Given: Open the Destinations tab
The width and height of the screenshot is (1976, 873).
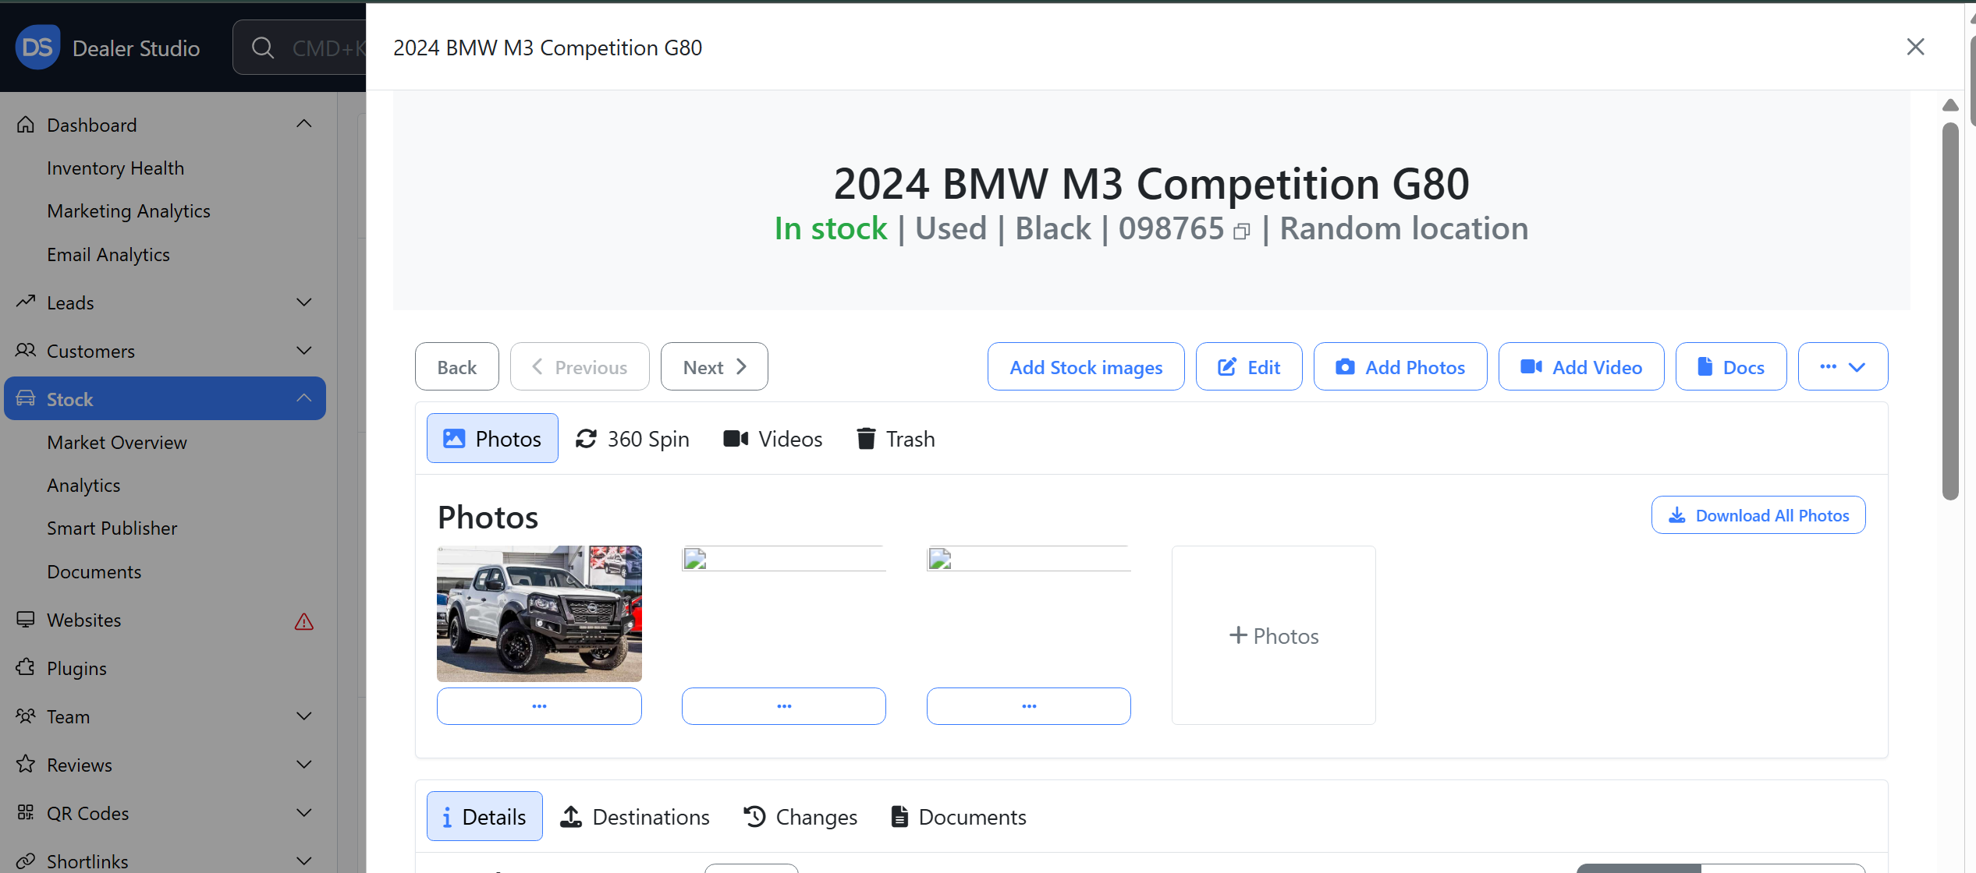Looking at the screenshot, I should pyautogui.click(x=635, y=817).
